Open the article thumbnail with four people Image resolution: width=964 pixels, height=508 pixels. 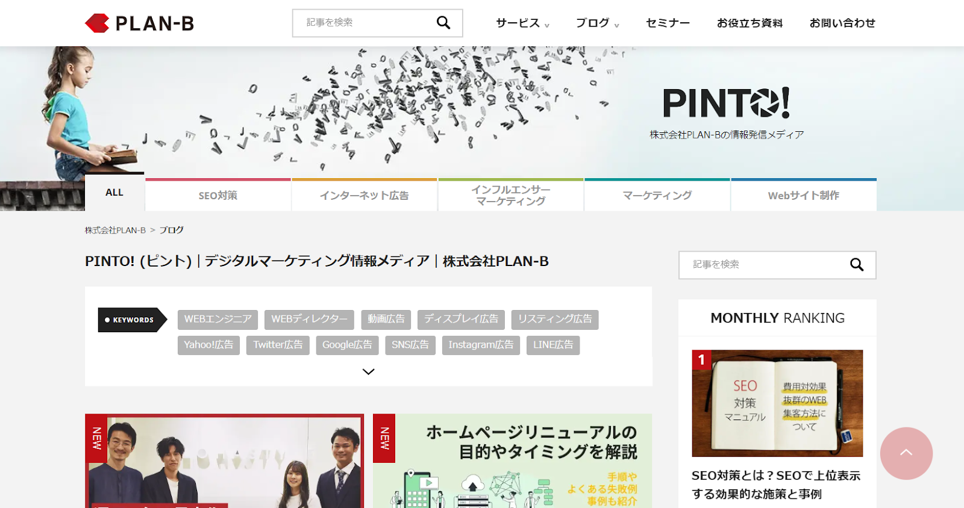[x=224, y=461]
